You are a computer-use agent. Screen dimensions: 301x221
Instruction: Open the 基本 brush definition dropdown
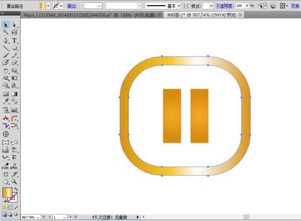[179, 6]
